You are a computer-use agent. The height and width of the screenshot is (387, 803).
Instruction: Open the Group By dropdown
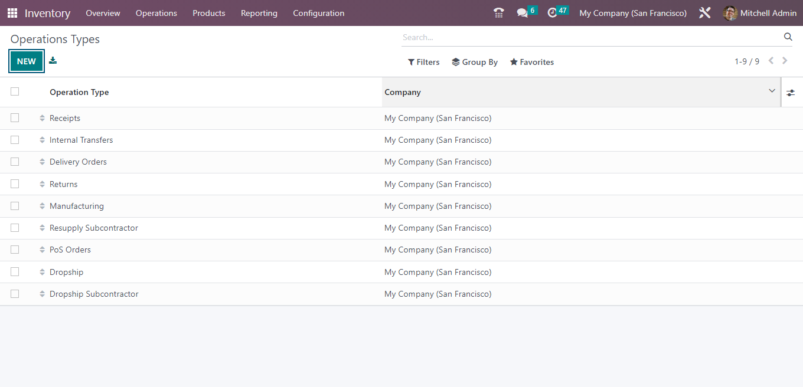(x=474, y=62)
